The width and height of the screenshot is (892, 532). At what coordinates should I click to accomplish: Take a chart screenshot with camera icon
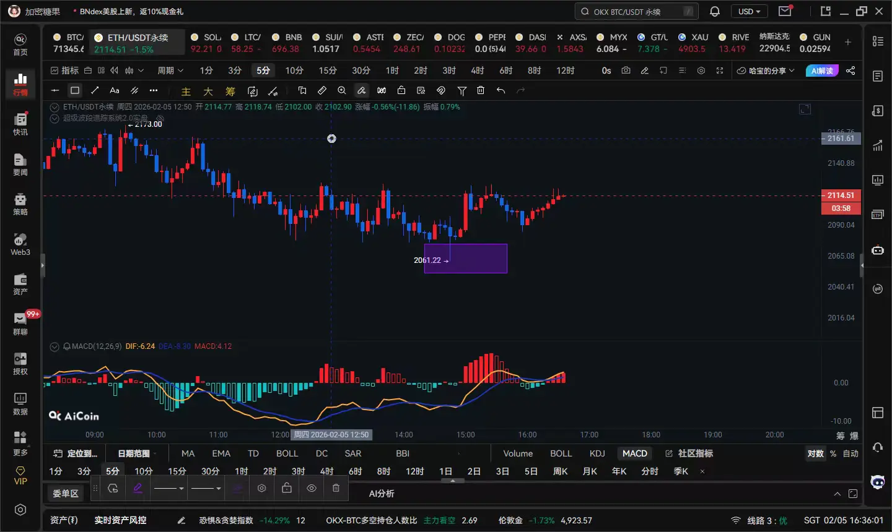click(x=626, y=71)
